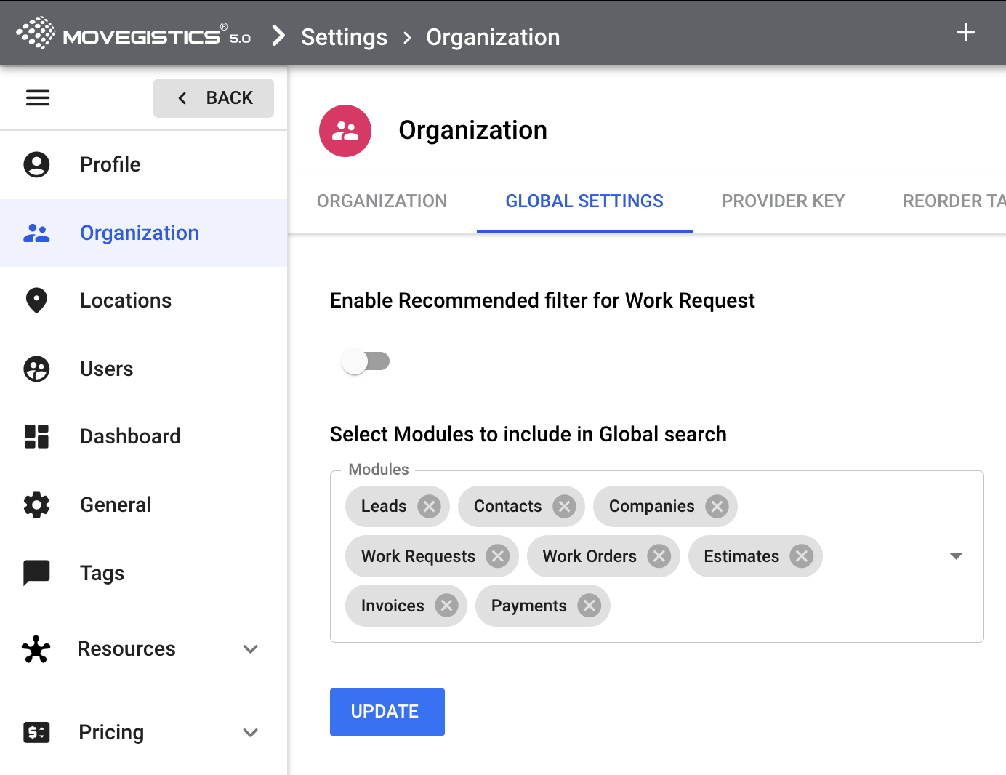Go back using the Back button

point(214,98)
